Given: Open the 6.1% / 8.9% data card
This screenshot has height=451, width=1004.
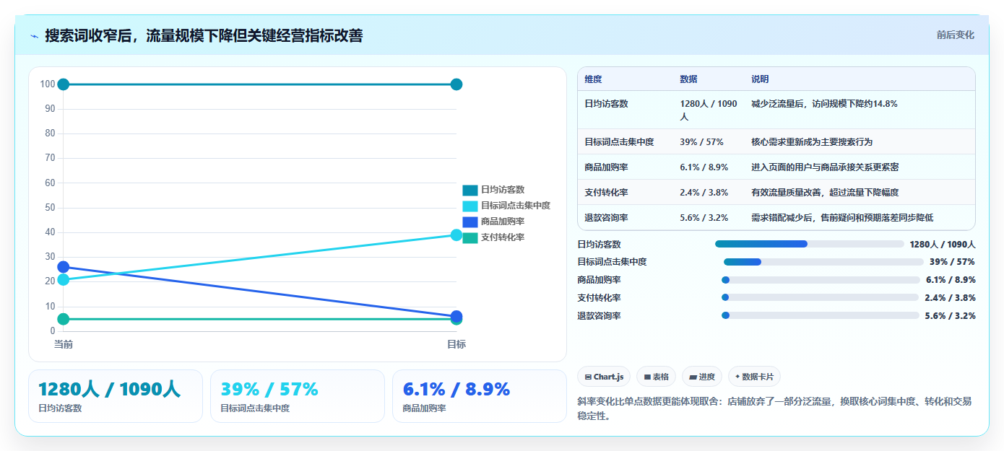Looking at the screenshot, I should 480,396.
